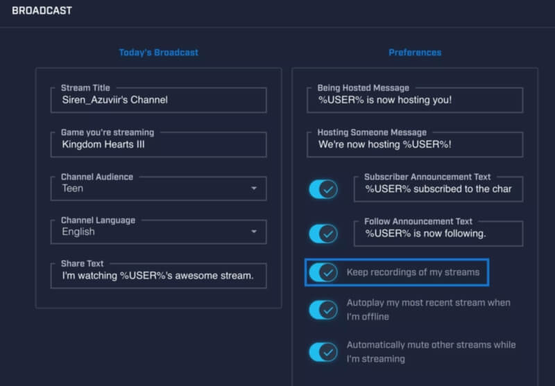Toggle Autoplay my most recent stream switch

323,310
